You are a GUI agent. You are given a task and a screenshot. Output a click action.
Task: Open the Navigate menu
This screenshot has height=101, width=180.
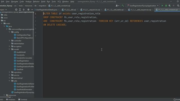pos(14,2)
